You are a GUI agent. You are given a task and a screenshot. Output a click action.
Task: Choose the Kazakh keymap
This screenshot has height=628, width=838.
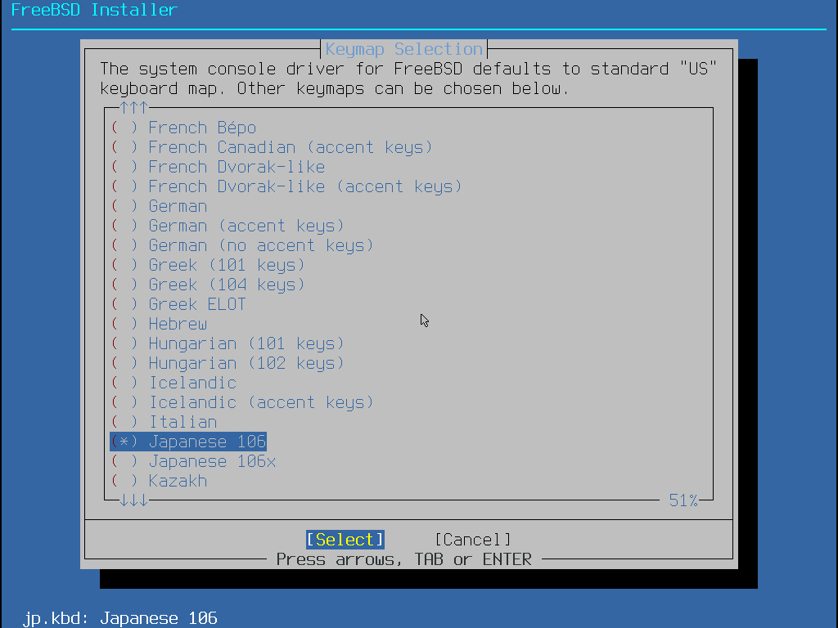(x=160, y=481)
